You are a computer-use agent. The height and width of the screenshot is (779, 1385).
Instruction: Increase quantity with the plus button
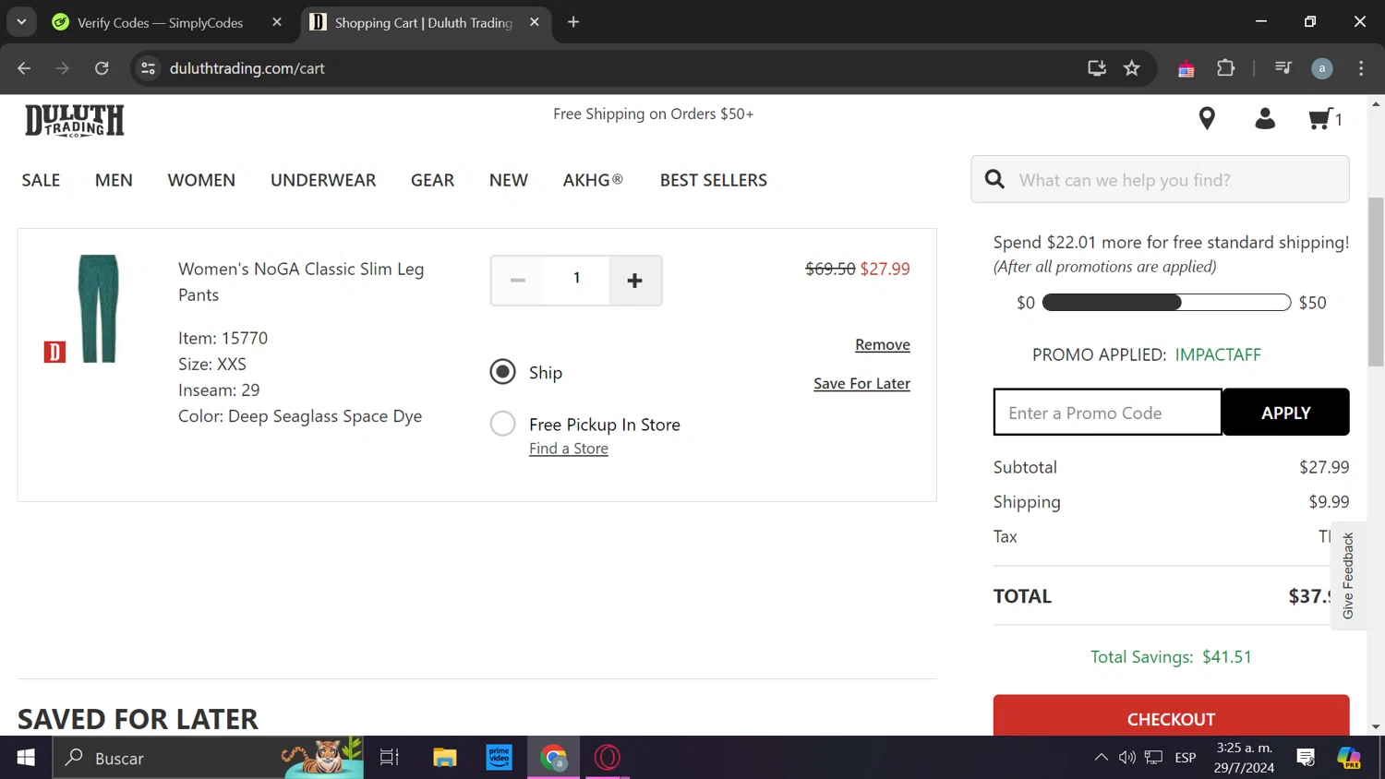[634, 281]
